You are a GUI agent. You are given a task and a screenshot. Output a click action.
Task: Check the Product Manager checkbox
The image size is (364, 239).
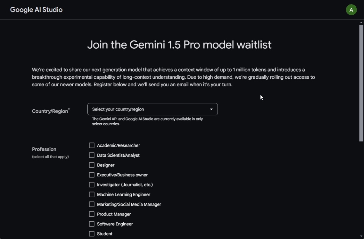pos(91,214)
